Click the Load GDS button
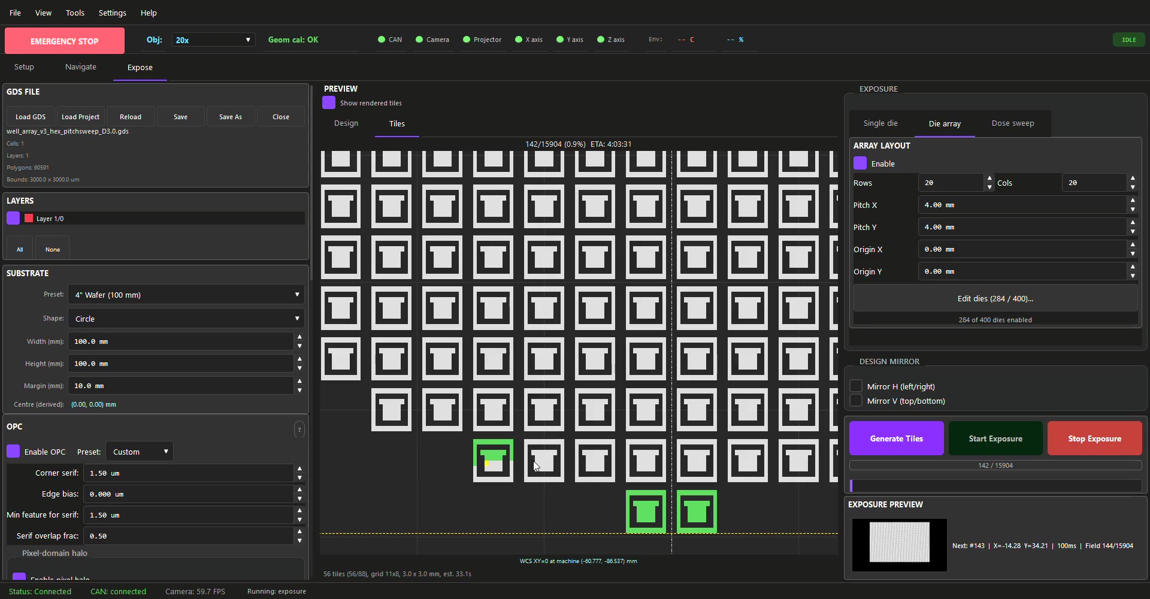 click(x=31, y=117)
